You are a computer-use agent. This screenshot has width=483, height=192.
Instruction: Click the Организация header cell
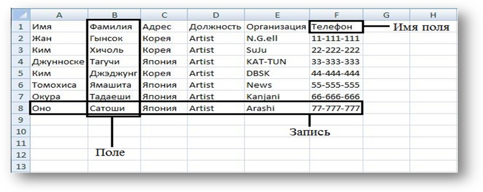276,26
